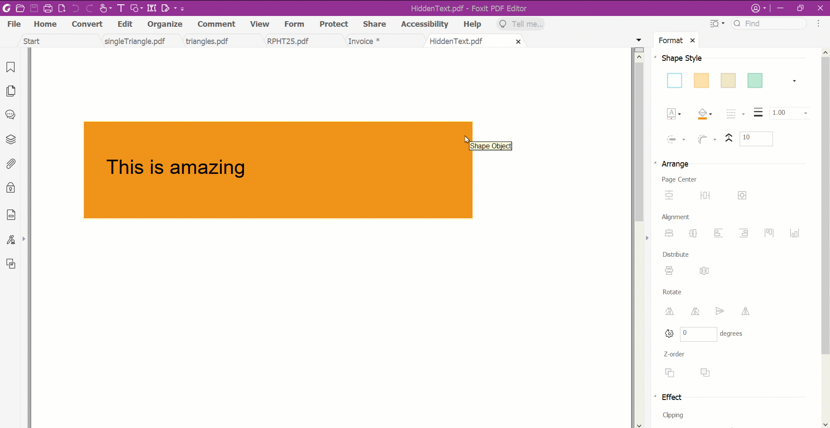
Task: Close the Format panel
Action: (x=693, y=40)
